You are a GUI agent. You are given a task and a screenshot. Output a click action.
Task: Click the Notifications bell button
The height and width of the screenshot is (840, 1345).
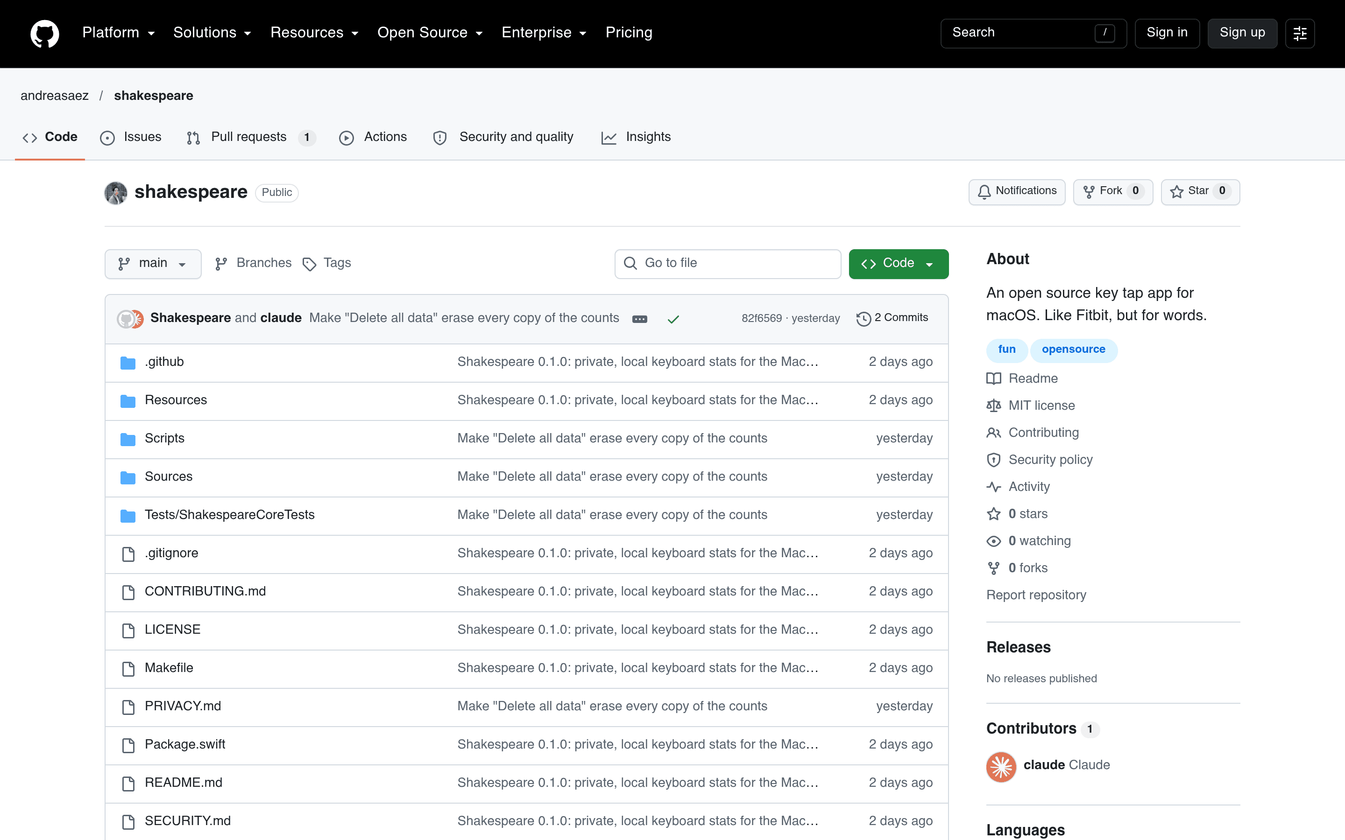[1017, 192]
